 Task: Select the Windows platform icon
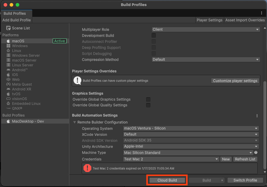click(x=8, y=46)
